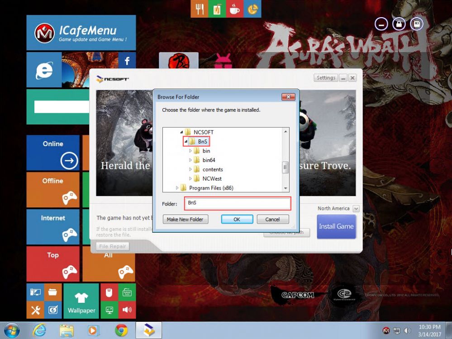This screenshot has width=452, height=339.
Task: Open the Internet Explorer tile
Action: (x=44, y=70)
